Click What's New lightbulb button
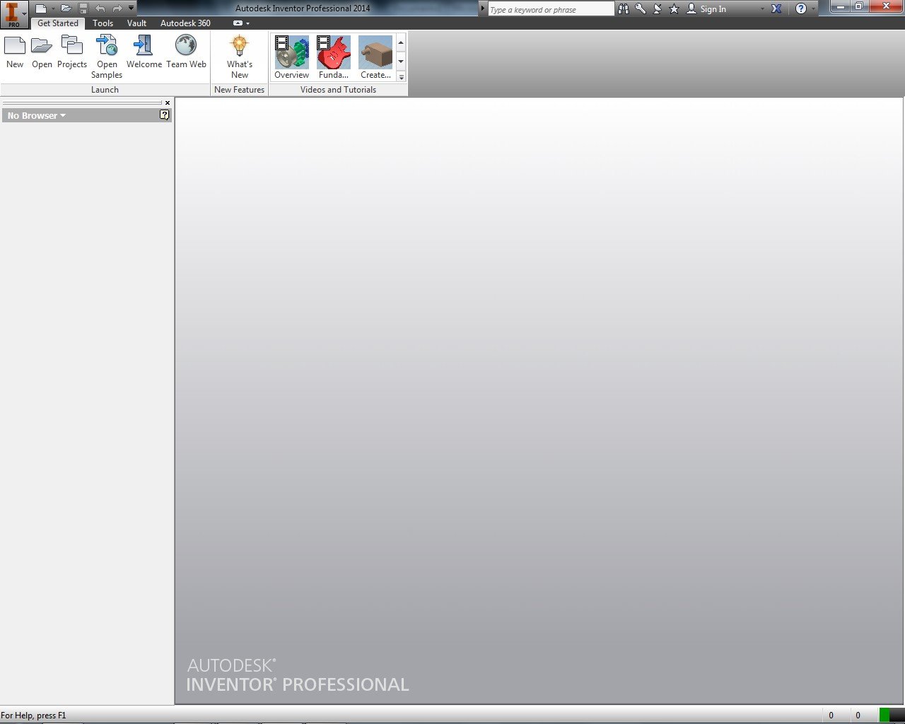Image resolution: width=905 pixels, height=724 pixels. pyautogui.click(x=240, y=57)
